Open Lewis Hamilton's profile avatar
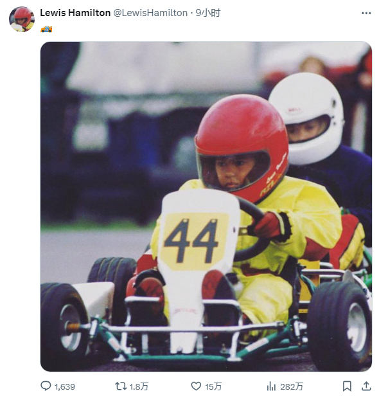 (22, 19)
